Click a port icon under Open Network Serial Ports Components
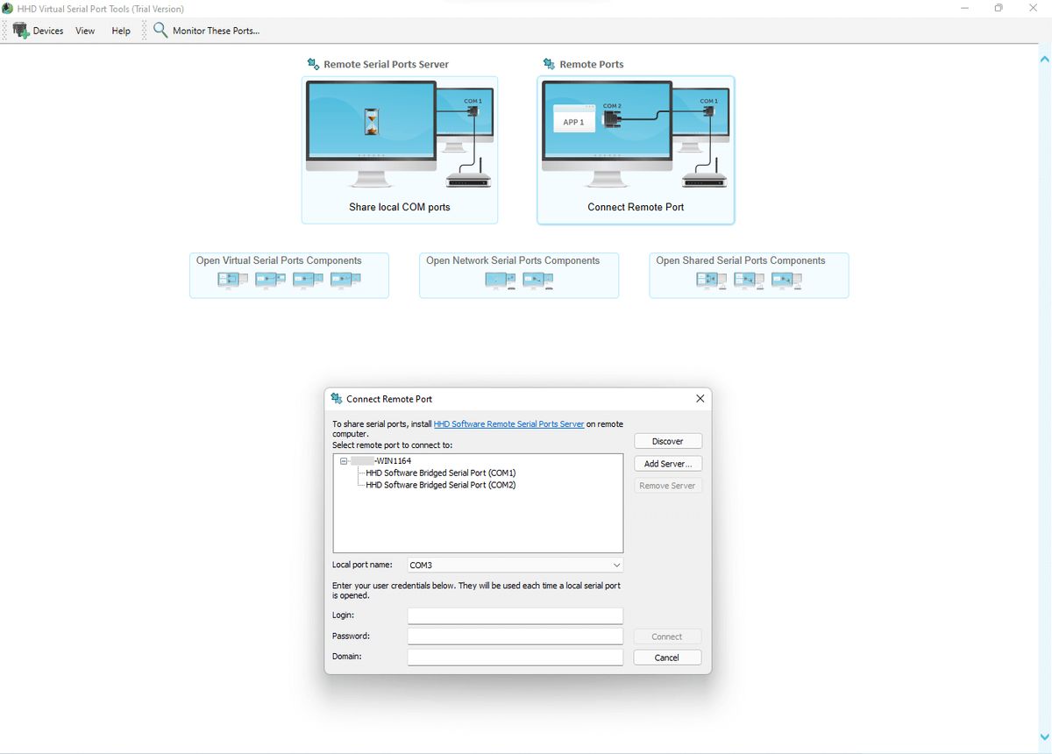The width and height of the screenshot is (1052, 754). click(498, 281)
